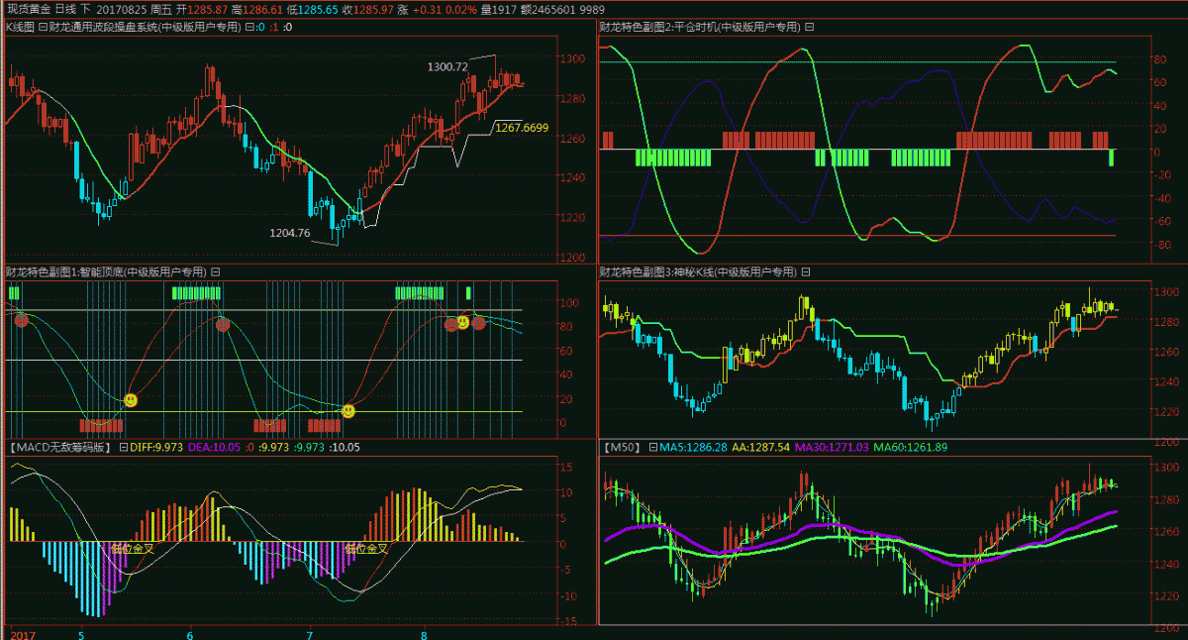Expand the box icon before DIFF in MACD header
The height and width of the screenshot is (640, 1188).
click(124, 448)
